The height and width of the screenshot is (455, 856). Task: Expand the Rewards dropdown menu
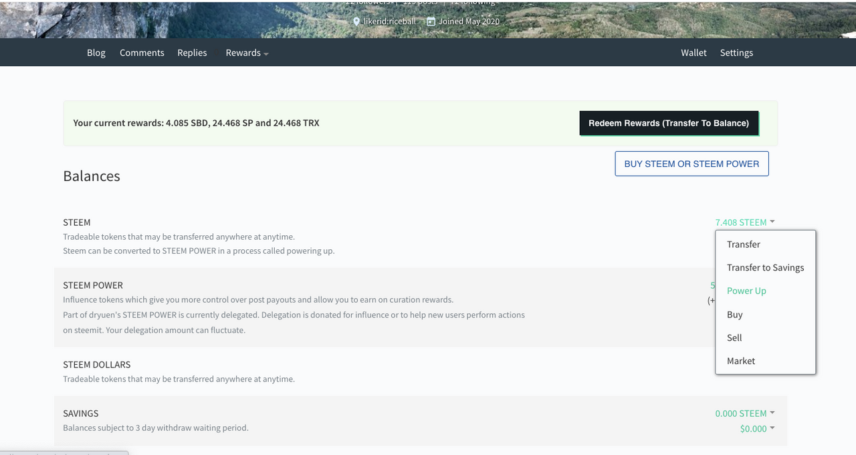coord(247,53)
